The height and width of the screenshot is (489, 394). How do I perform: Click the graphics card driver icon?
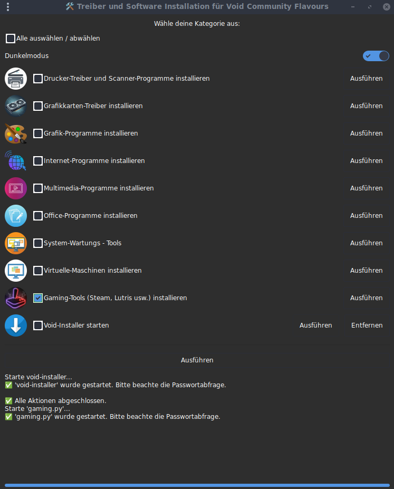(x=16, y=106)
